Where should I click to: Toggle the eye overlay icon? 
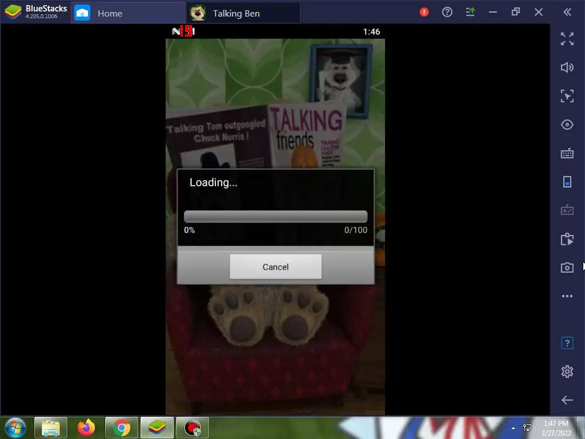tap(567, 124)
